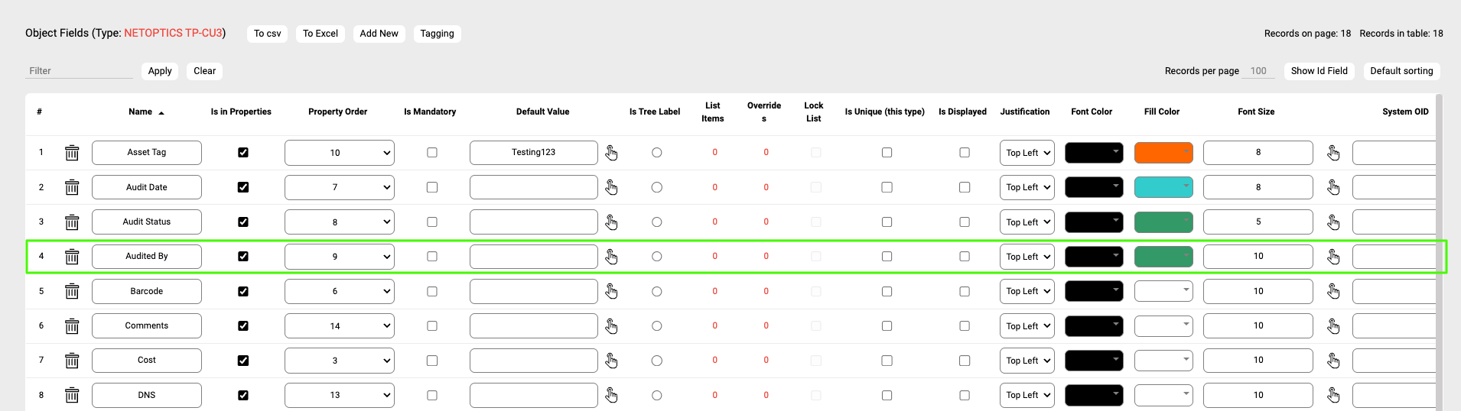Click trash icon next to Comments field
Screen dimensions: 1461x411
click(72, 326)
